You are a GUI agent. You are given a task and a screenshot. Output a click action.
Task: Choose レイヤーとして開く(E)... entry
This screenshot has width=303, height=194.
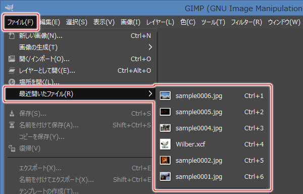pos(80,71)
